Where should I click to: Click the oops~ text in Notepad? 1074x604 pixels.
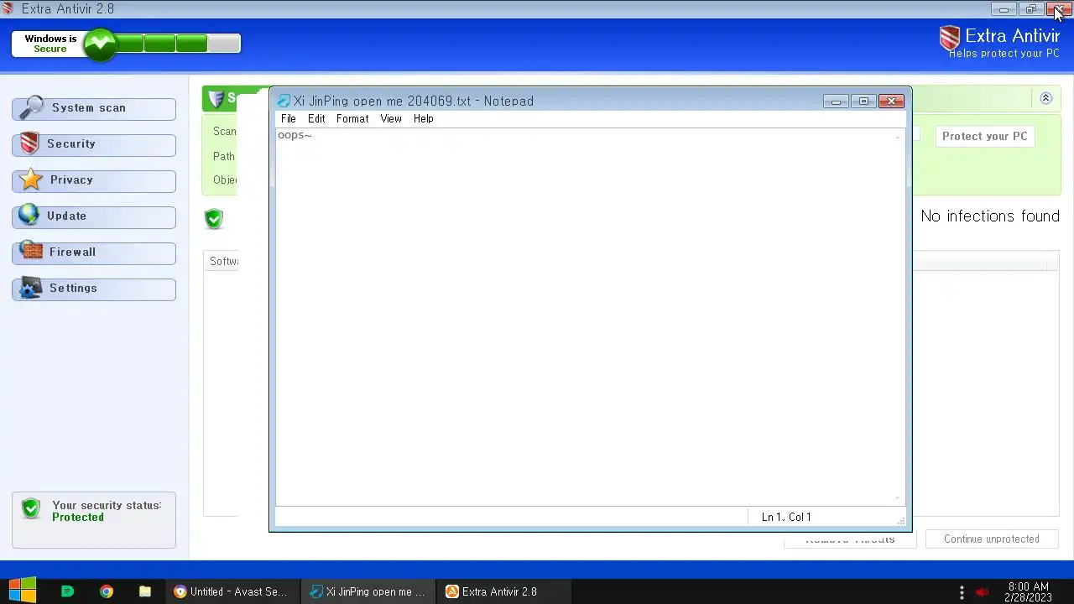[x=295, y=135]
